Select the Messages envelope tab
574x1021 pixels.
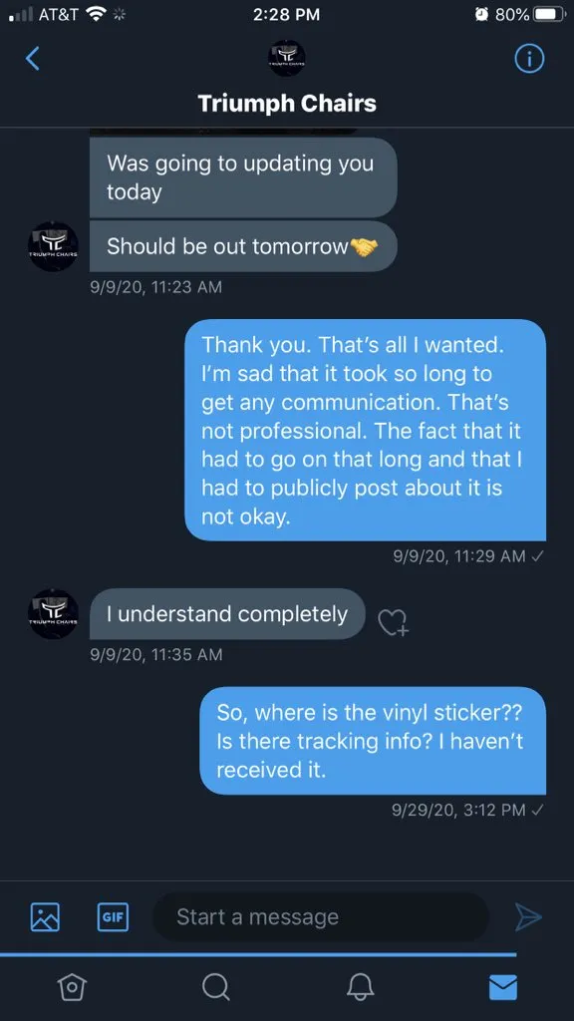click(503, 988)
